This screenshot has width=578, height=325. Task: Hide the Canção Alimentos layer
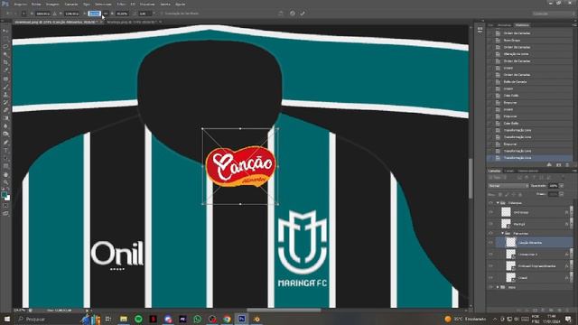[490, 243]
